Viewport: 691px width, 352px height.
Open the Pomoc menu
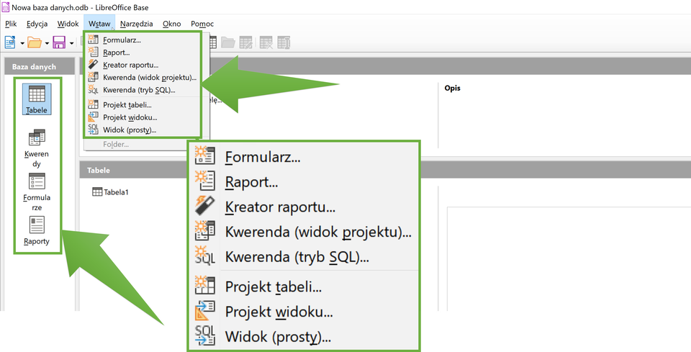(x=202, y=24)
